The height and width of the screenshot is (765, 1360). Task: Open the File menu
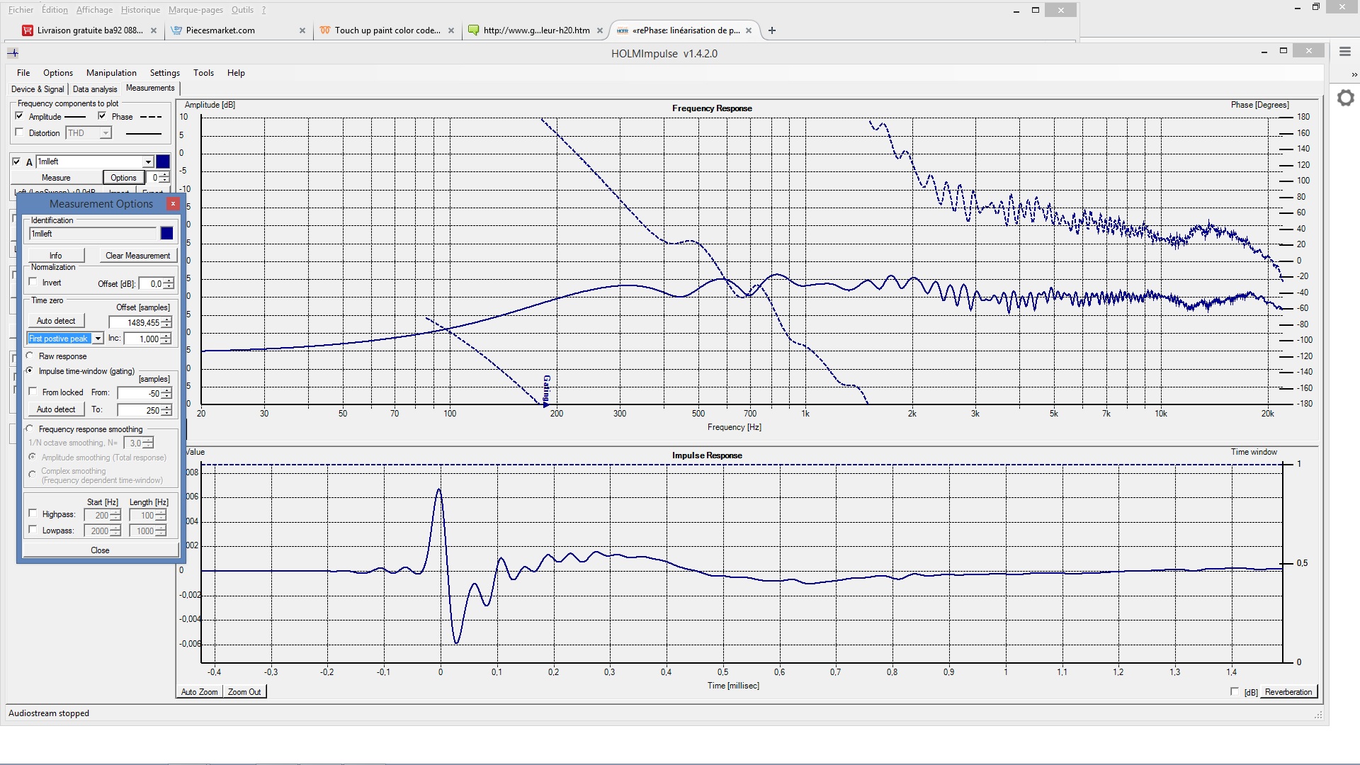23,73
